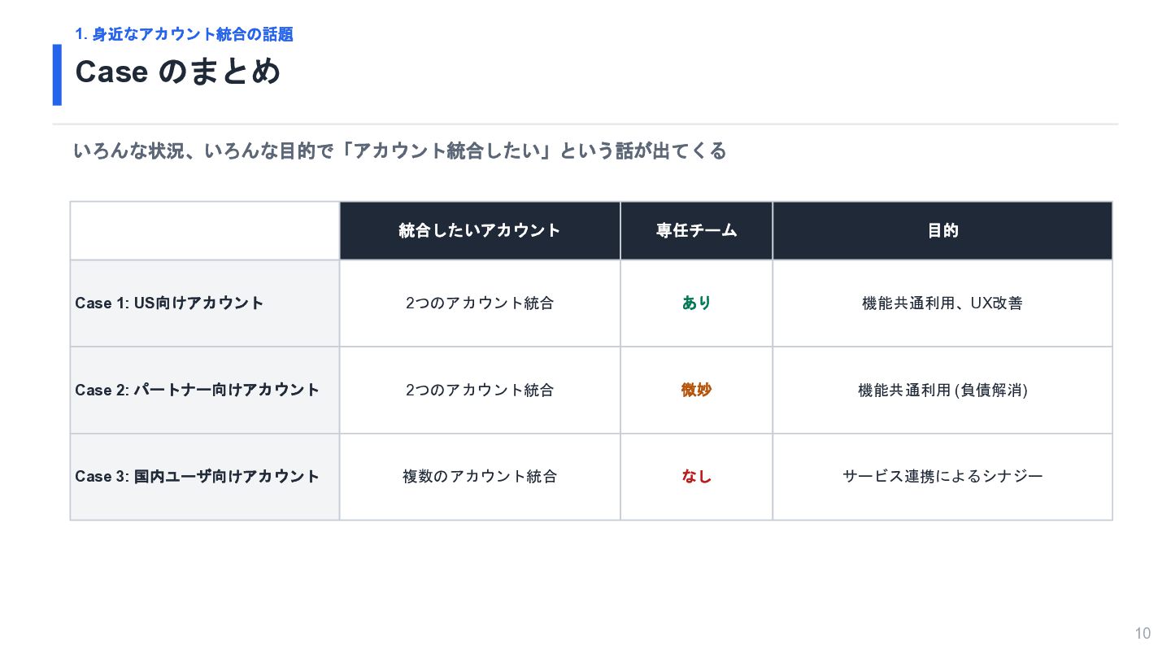Click the '目的' column header
Screen dimensions: 1171x659
[x=942, y=230]
